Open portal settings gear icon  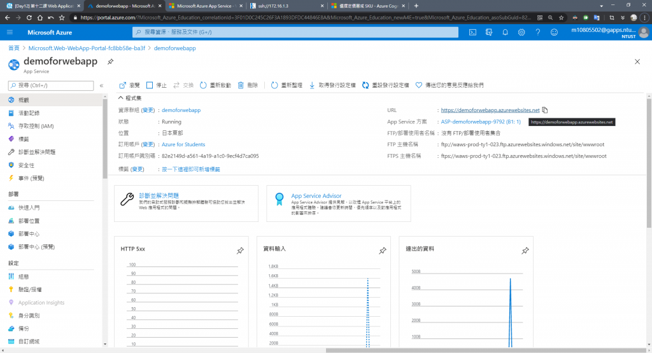click(521, 32)
